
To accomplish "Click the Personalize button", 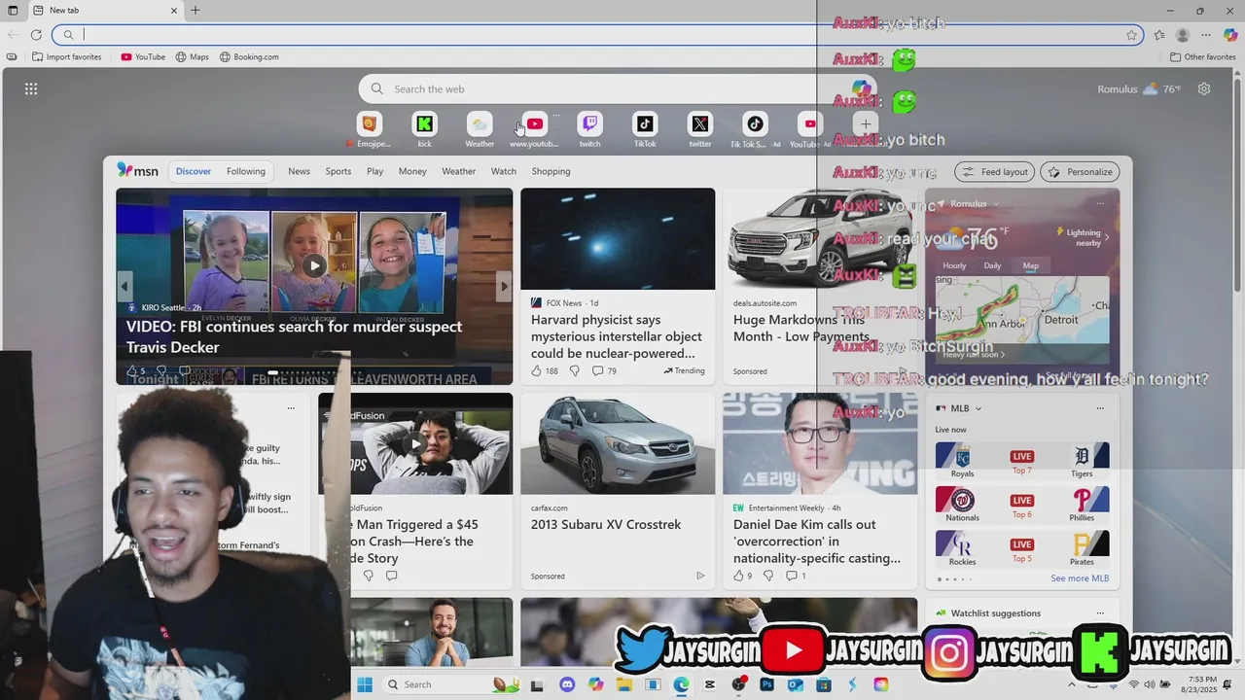I will click(1080, 172).
